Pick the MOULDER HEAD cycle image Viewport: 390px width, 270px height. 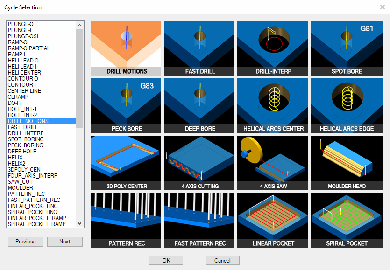(346, 162)
